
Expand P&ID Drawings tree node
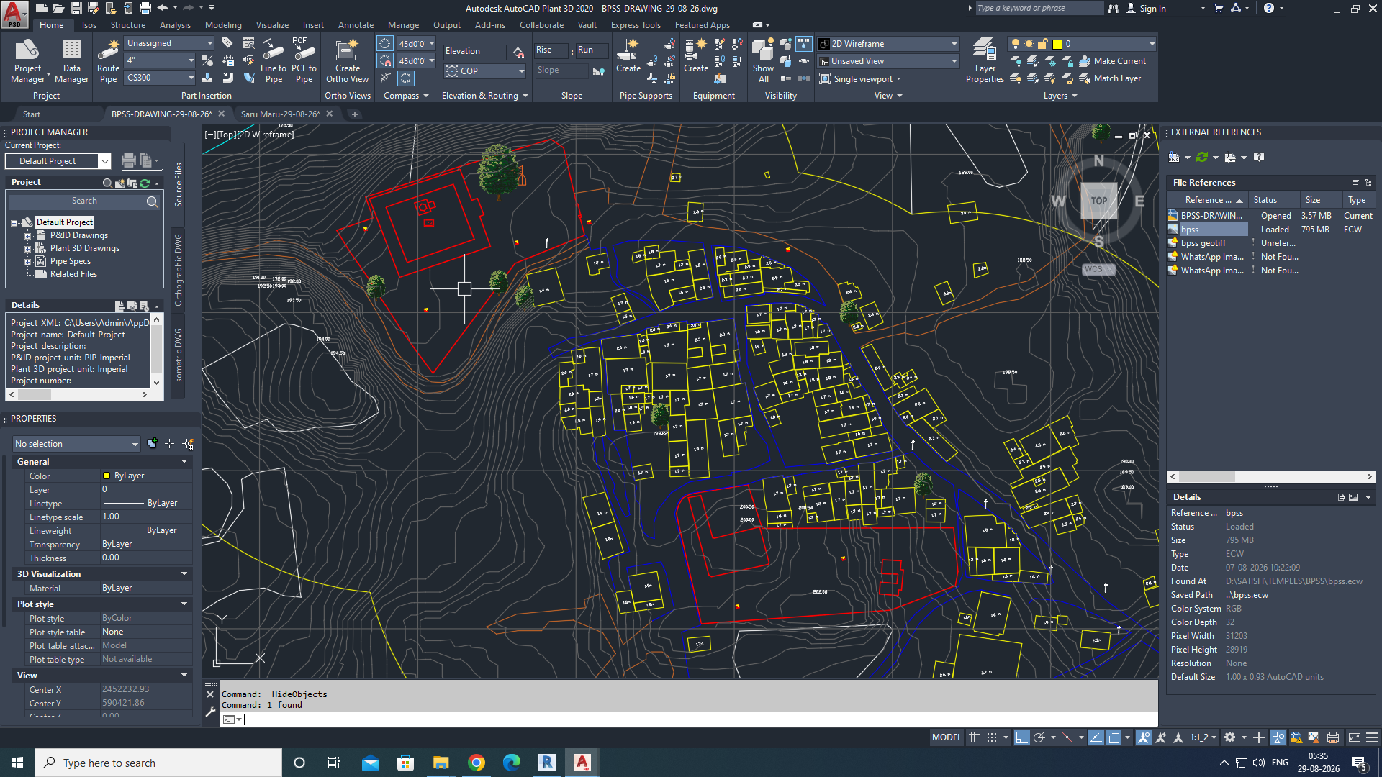coord(28,235)
